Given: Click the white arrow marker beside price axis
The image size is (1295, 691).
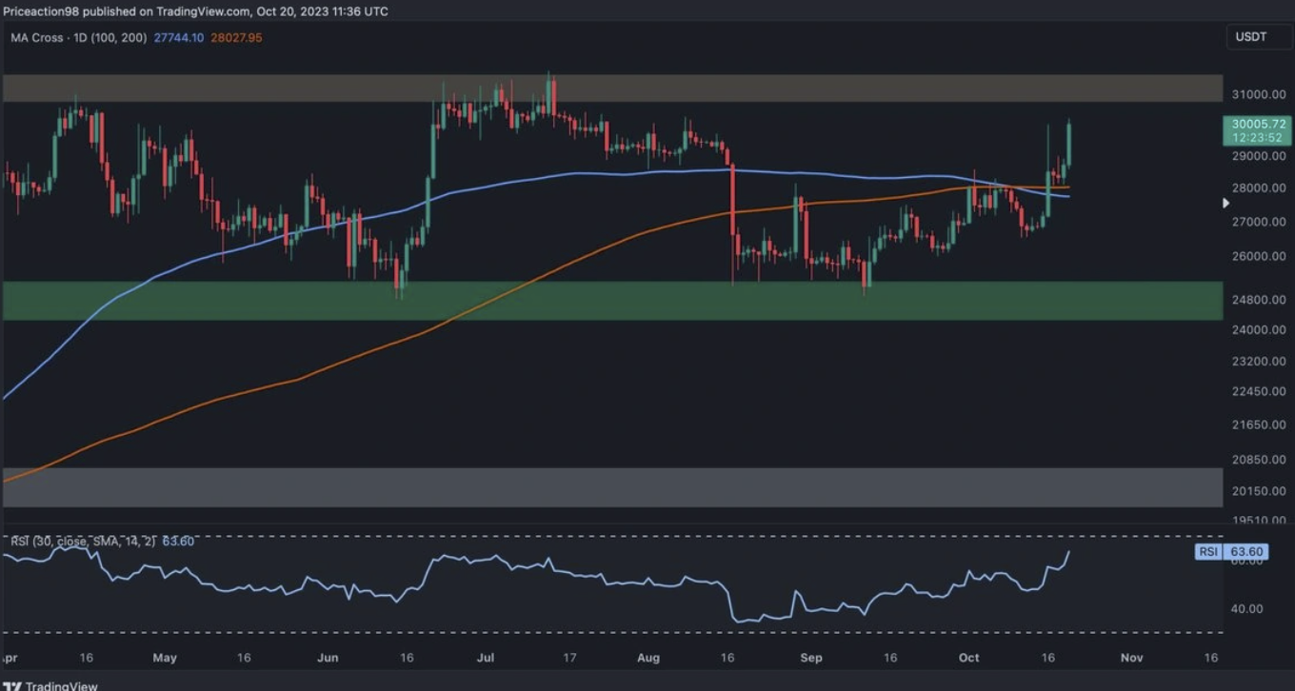Looking at the screenshot, I should [1226, 203].
